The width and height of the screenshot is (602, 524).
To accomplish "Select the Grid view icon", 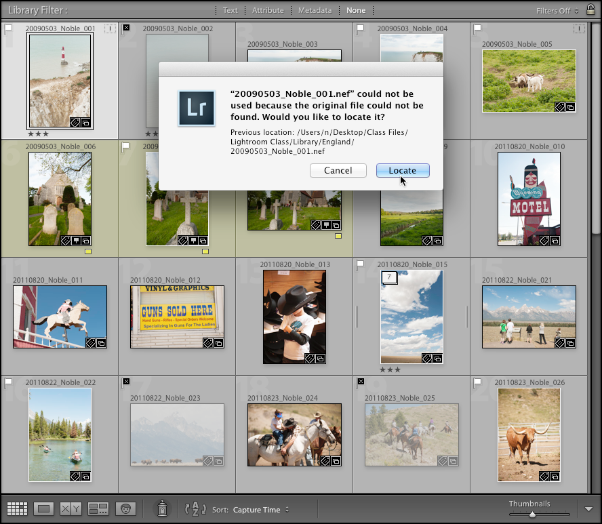I will click(x=17, y=508).
